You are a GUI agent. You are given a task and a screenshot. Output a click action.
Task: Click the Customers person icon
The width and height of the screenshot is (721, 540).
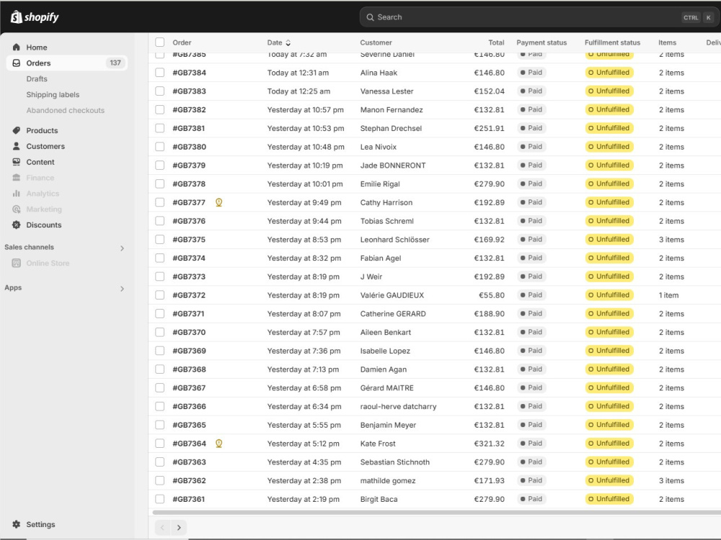(x=16, y=146)
